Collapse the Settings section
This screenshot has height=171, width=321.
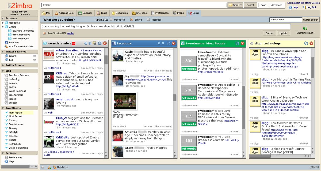[x=3, y=153]
